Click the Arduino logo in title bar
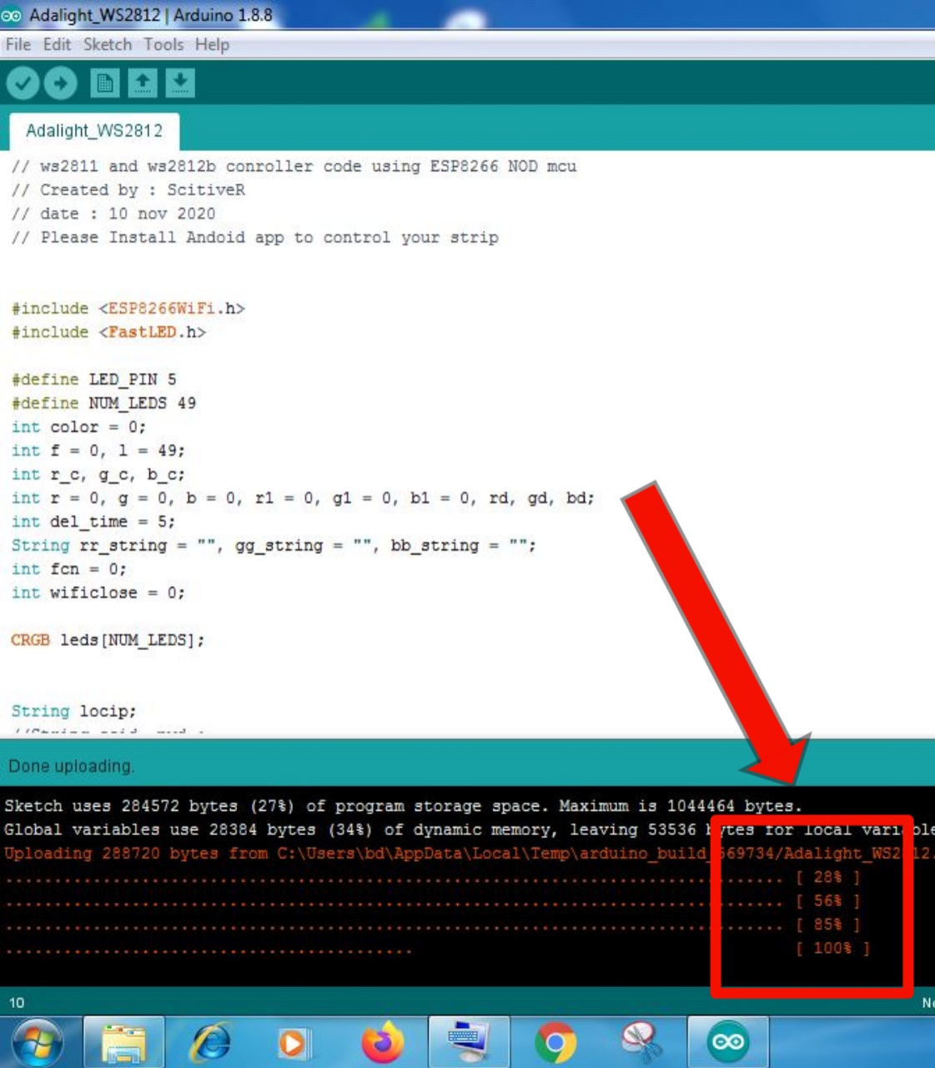935x1068 pixels. pos(11,15)
